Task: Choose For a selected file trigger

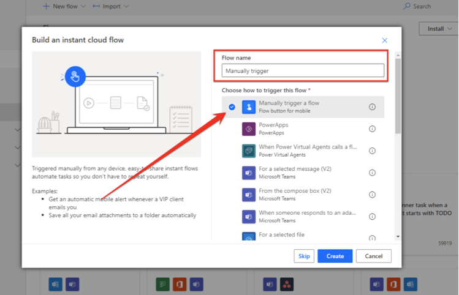Action: (x=303, y=234)
